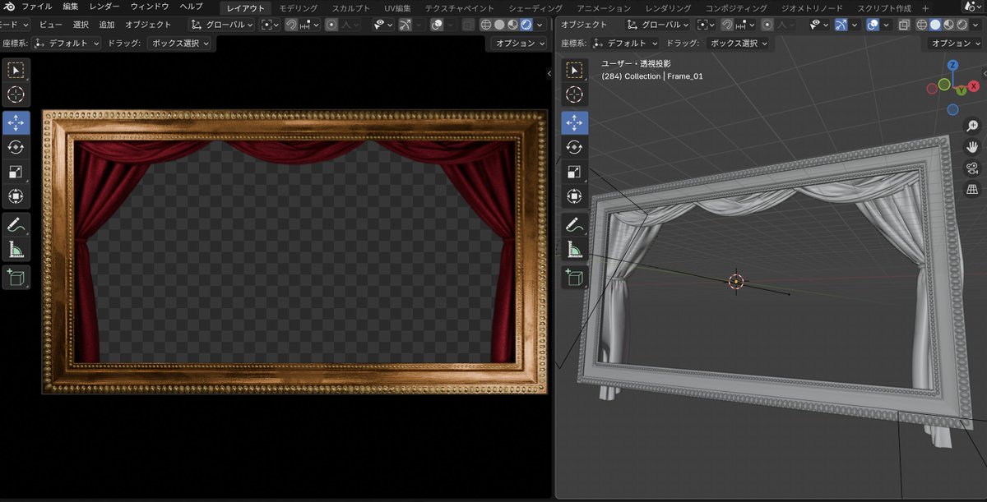Toggle X-ray in right viewport header
The height and width of the screenshot is (502, 987).
(903, 25)
